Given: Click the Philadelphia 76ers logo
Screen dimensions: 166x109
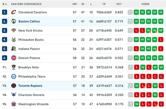Looking at the screenshot, I should click(x=14, y=76).
